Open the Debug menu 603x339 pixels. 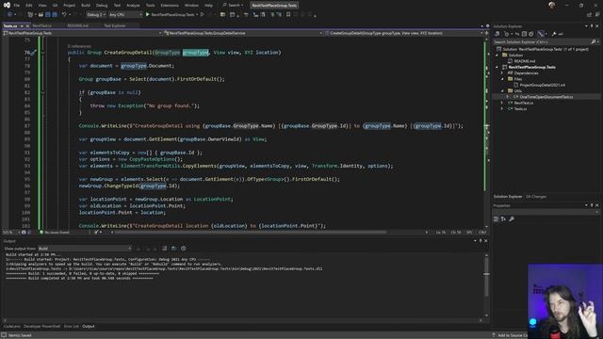(x=102, y=6)
